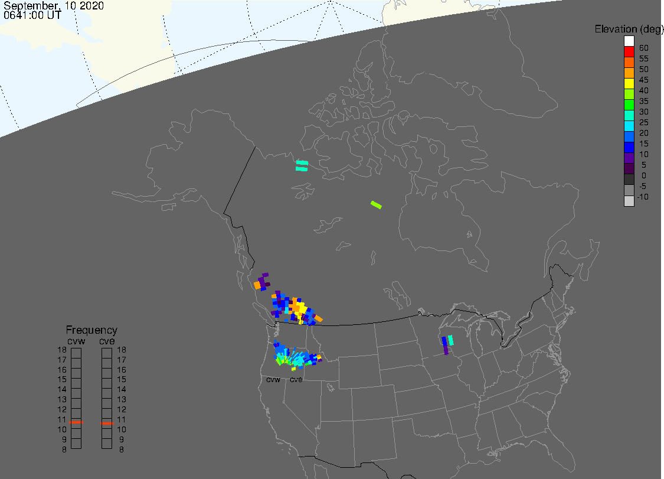Click 8 left of the cvw frequency column
Viewport: 664px width, 479px height.
pyautogui.click(x=64, y=449)
